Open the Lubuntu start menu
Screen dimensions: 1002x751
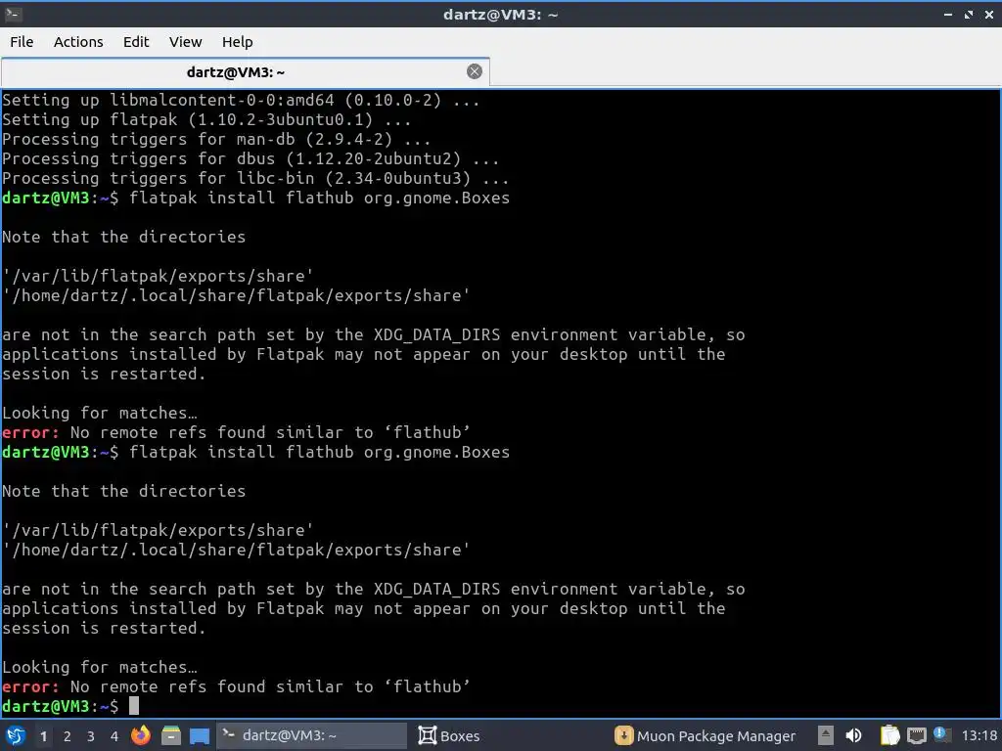[x=16, y=735]
